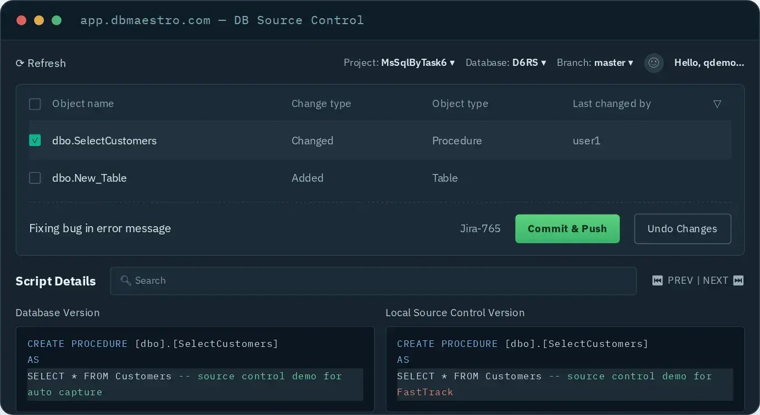
Task: Edit the commit message Fixing bug in error message
Action: pyautogui.click(x=100, y=228)
